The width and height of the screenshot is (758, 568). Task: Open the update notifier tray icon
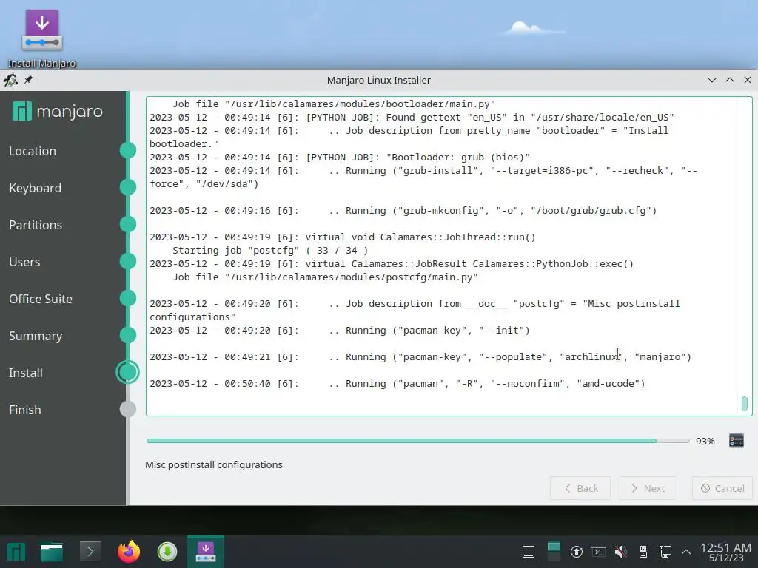576,552
